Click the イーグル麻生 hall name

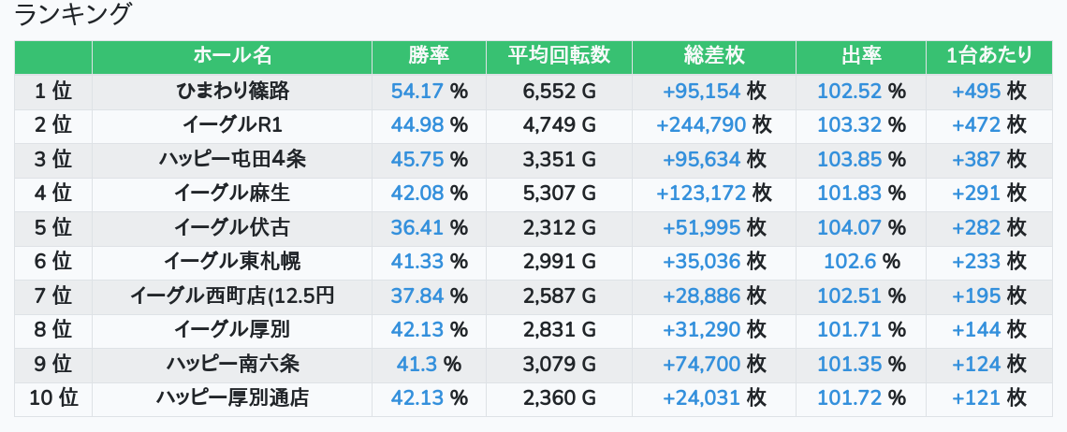click(x=232, y=194)
